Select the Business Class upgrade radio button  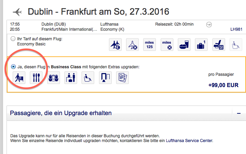point(13,67)
